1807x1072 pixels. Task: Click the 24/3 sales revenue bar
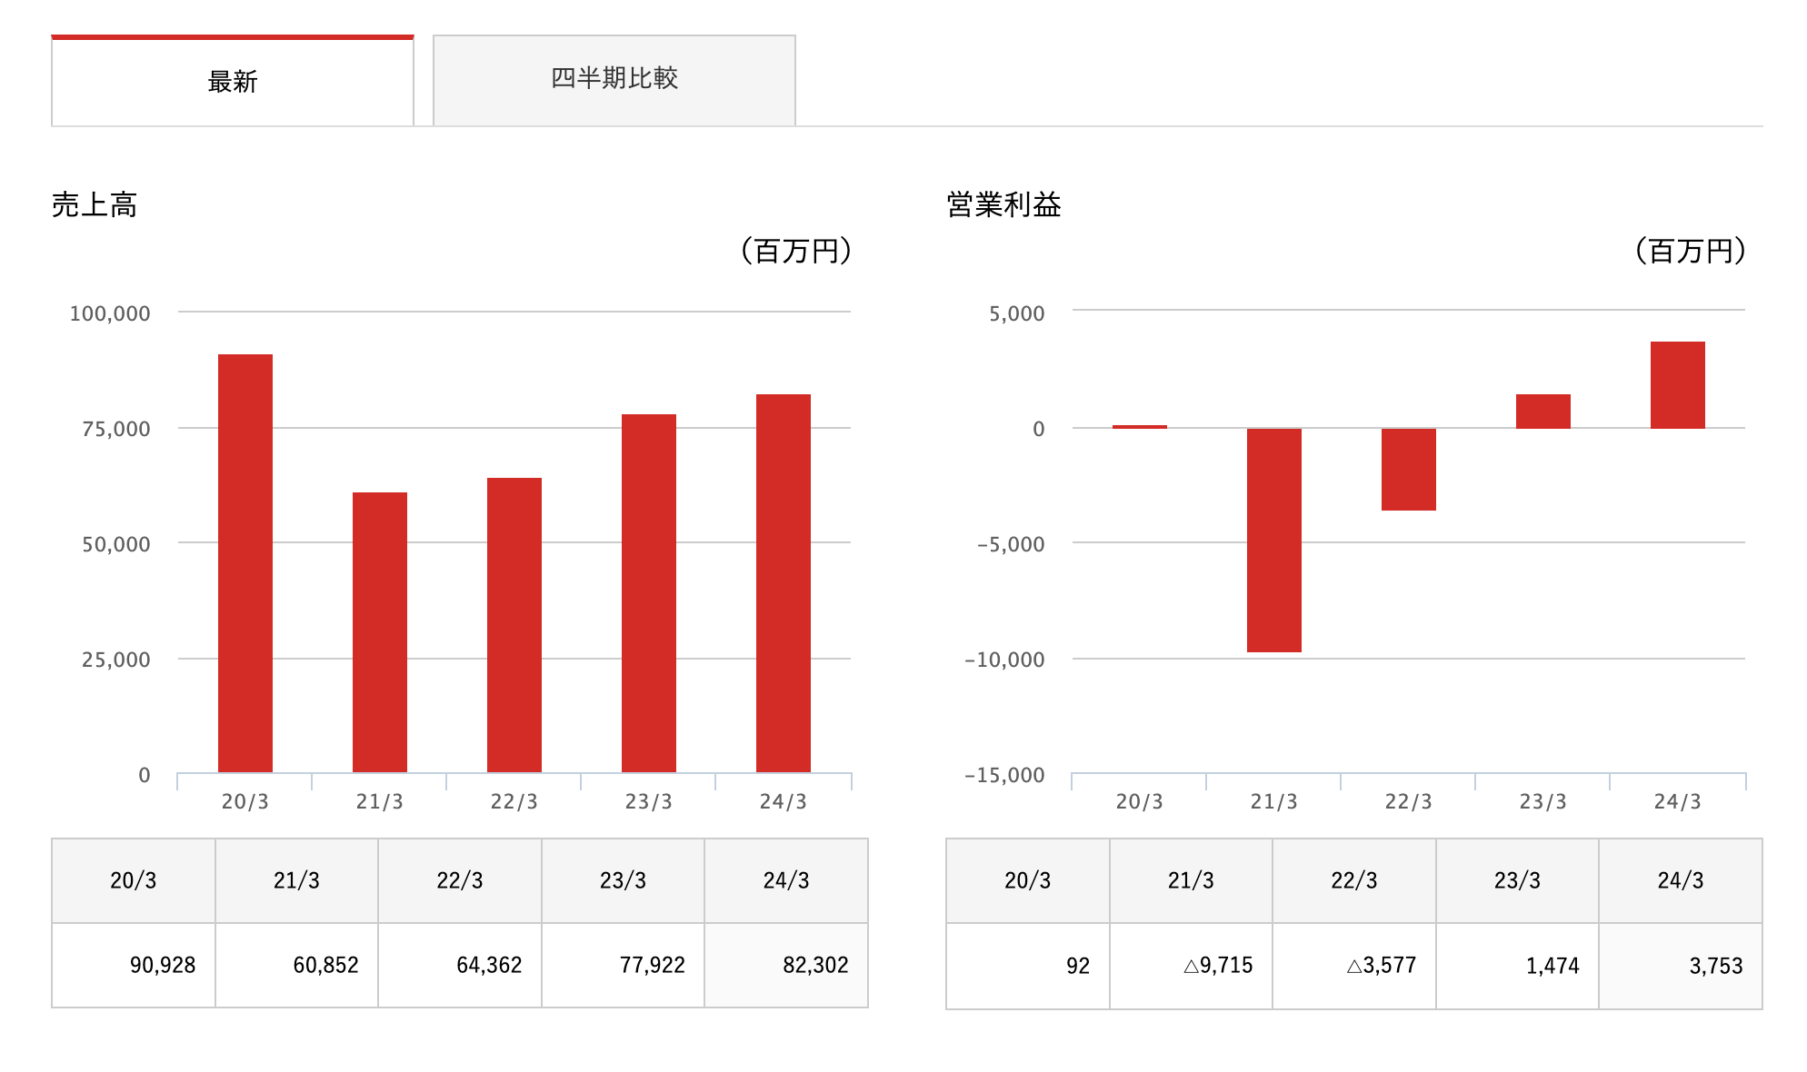coord(784,583)
